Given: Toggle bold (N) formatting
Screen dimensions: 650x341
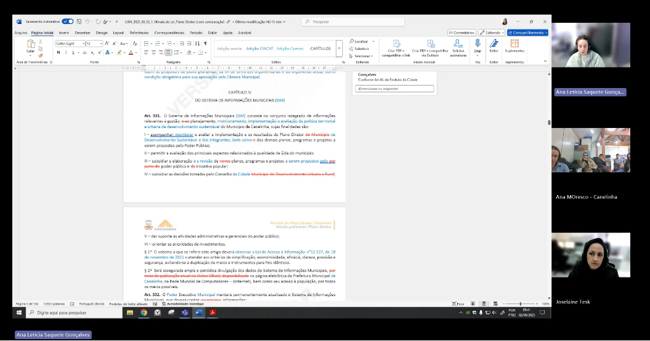Looking at the screenshot, I should coord(59,52).
